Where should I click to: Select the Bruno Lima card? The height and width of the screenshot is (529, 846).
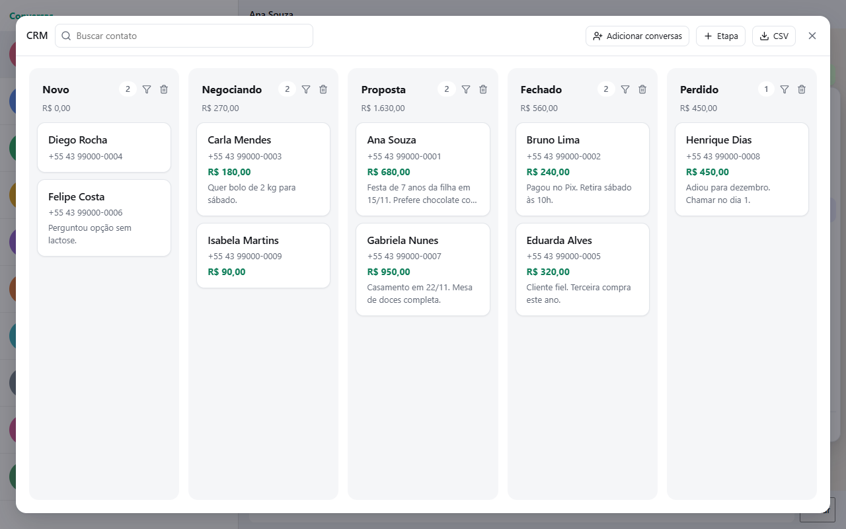pyautogui.click(x=582, y=169)
